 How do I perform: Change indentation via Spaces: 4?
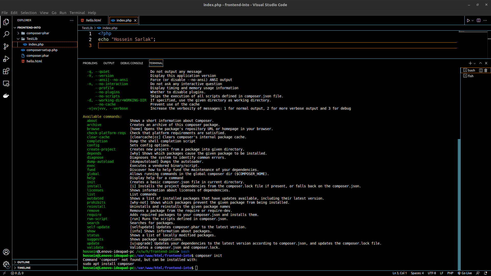pos(417,273)
